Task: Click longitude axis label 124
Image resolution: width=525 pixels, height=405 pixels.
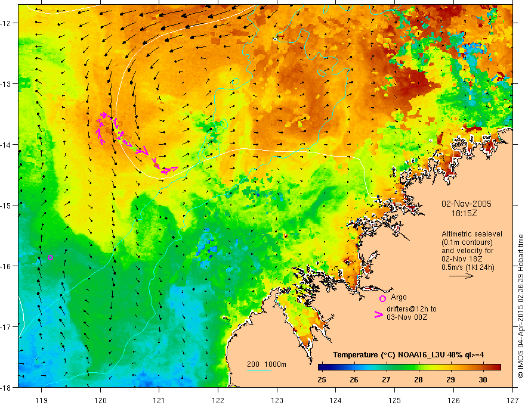Action: pyautogui.click(x=336, y=400)
